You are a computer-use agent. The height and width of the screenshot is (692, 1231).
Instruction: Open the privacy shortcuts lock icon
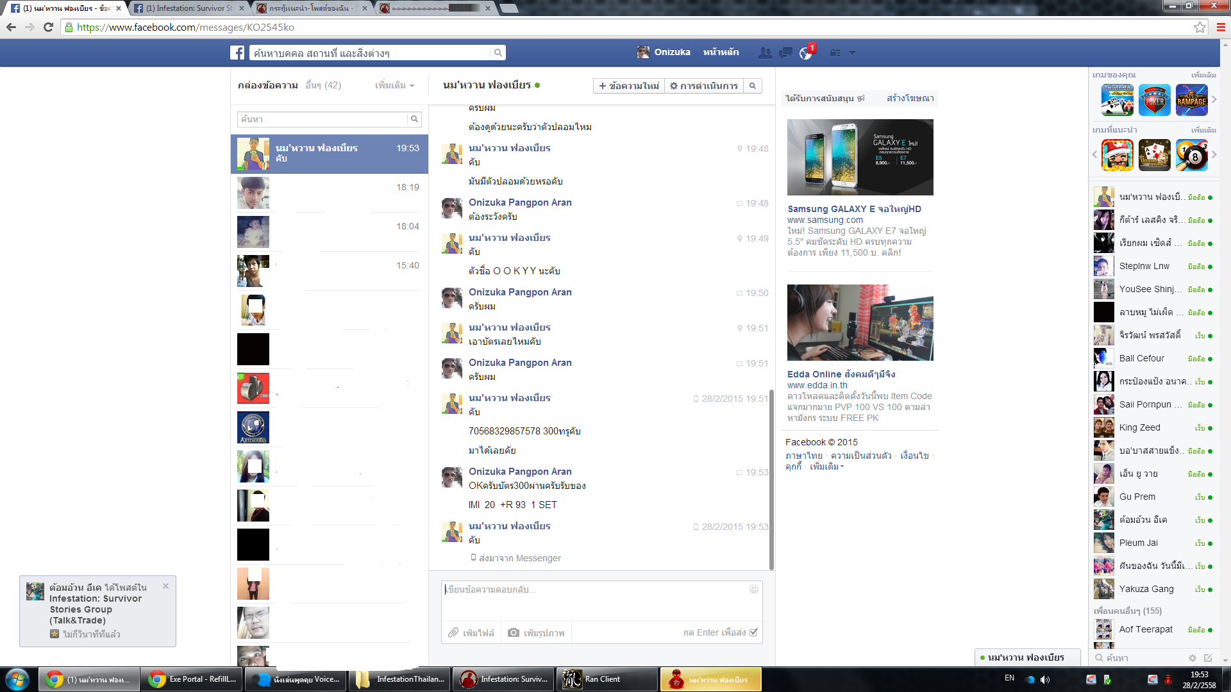click(835, 53)
